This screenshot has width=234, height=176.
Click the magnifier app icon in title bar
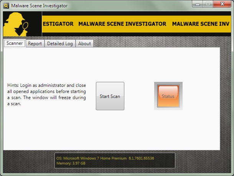tap(6, 6)
